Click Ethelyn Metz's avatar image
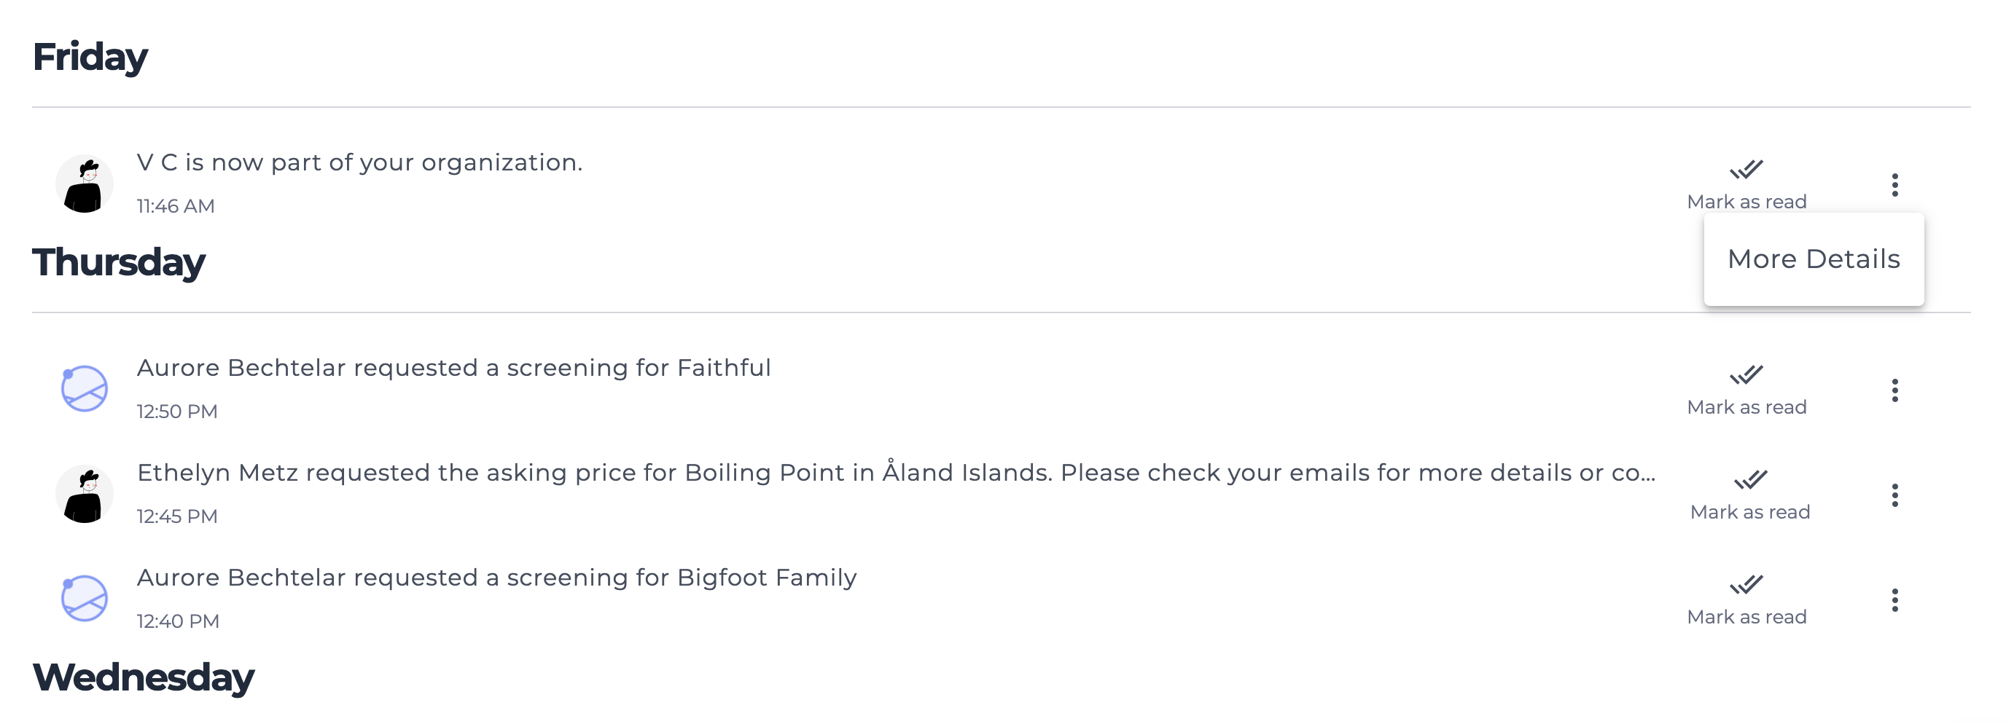Image resolution: width=2006 pixels, height=724 pixels. tap(84, 495)
